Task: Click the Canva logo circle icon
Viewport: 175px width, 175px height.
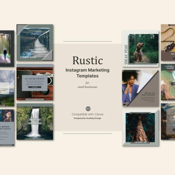Action: click(x=88, y=109)
